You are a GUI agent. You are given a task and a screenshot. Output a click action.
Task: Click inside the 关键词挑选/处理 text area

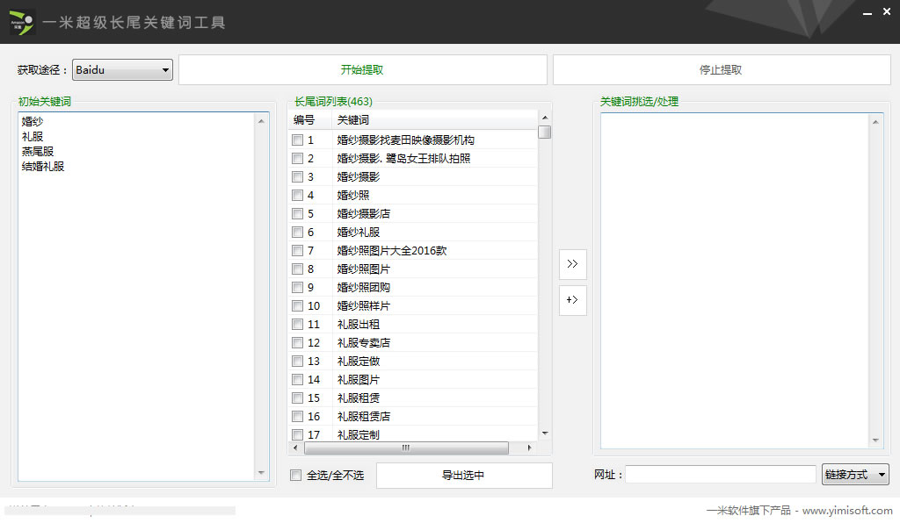(x=736, y=281)
